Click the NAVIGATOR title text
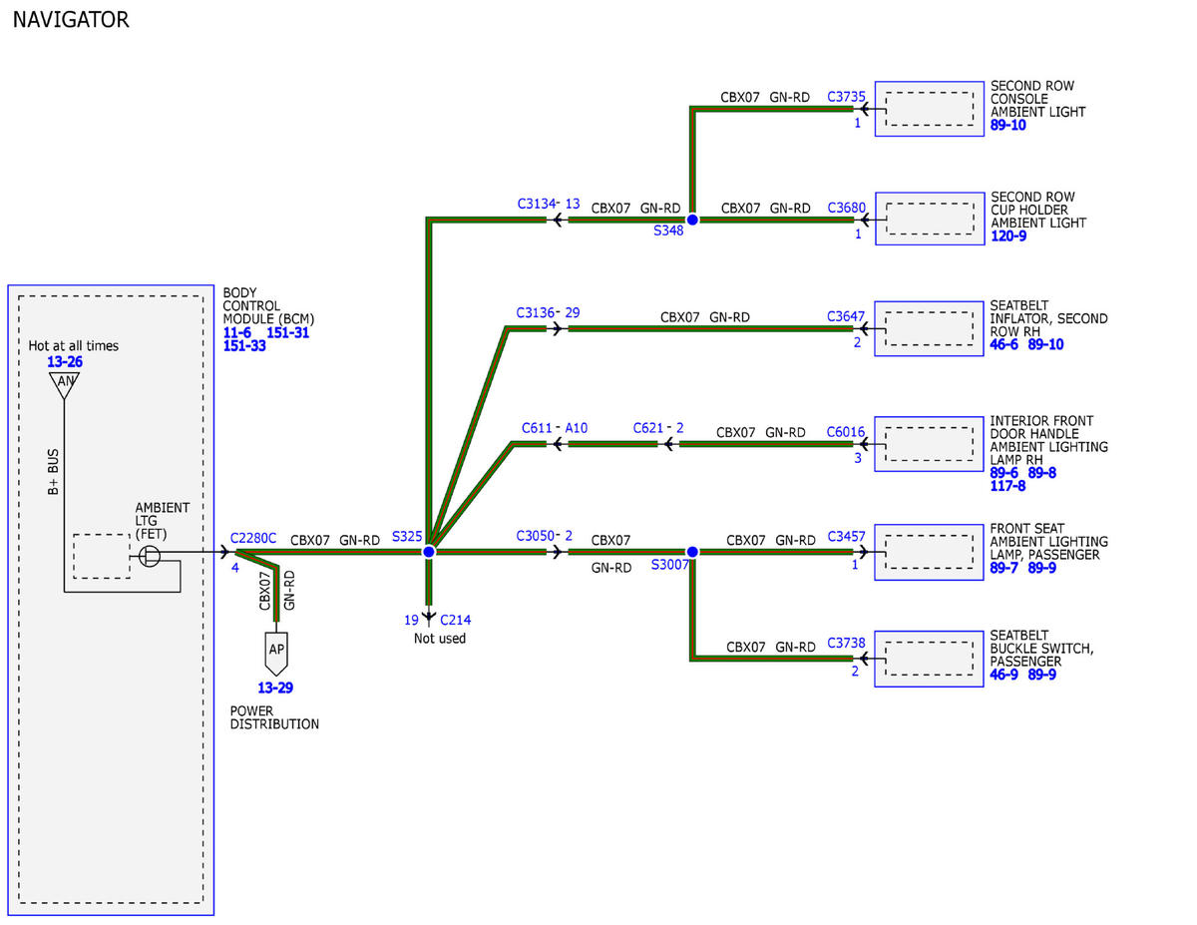This screenshot has height=925, width=1197. [71, 19]
